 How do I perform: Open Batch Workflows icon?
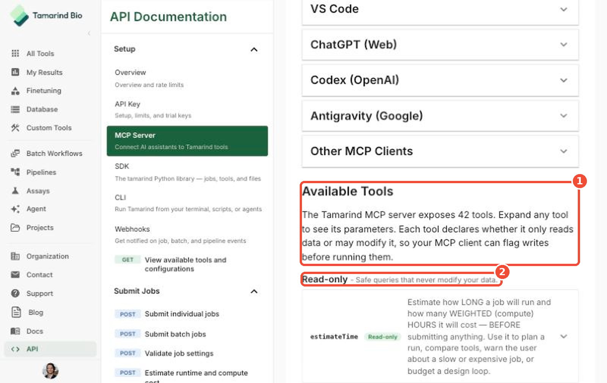pos(15,153)
